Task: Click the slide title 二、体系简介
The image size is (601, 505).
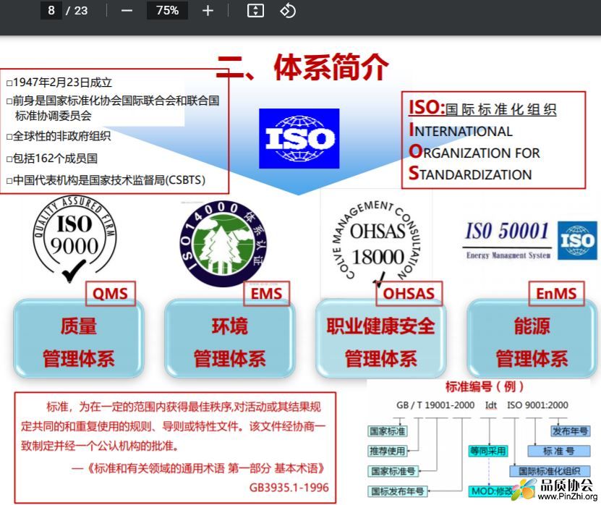Action: coord(303,67)
